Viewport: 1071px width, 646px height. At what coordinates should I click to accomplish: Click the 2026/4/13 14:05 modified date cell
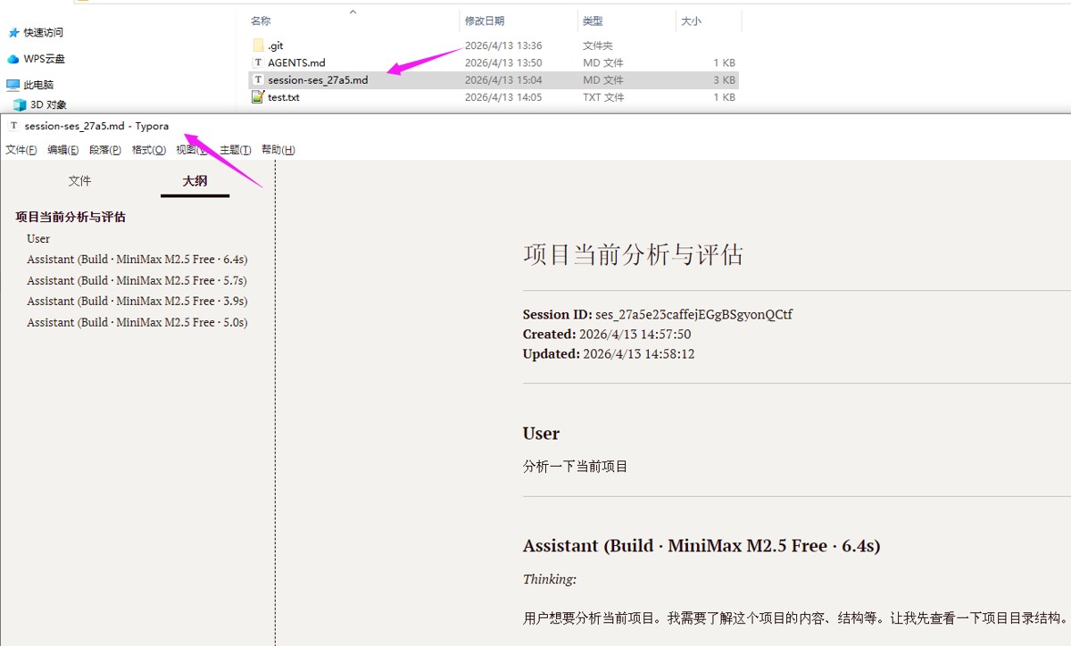[503, 96]
